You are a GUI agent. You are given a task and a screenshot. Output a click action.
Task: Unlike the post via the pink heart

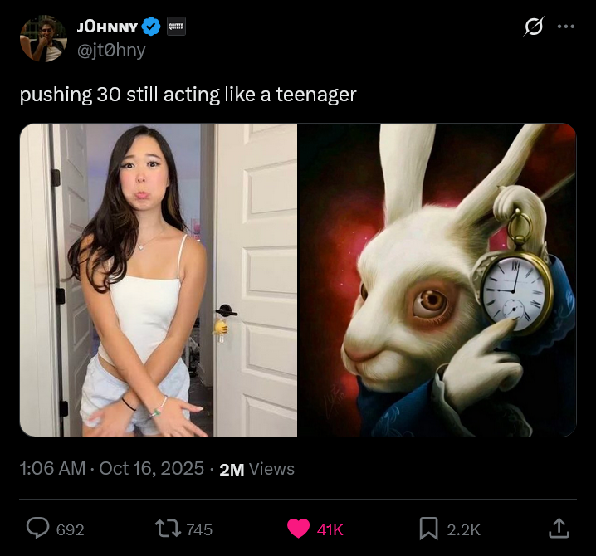pos(298,529)
